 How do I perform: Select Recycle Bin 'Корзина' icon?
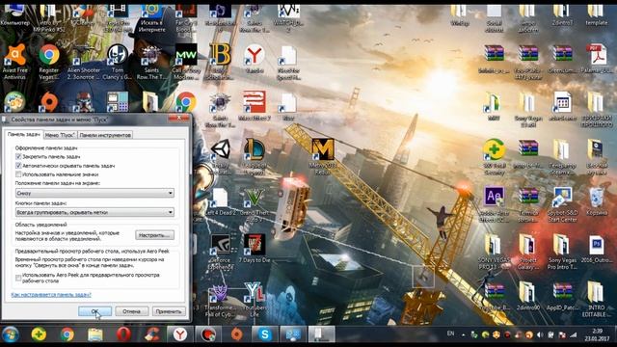point(597,201)
